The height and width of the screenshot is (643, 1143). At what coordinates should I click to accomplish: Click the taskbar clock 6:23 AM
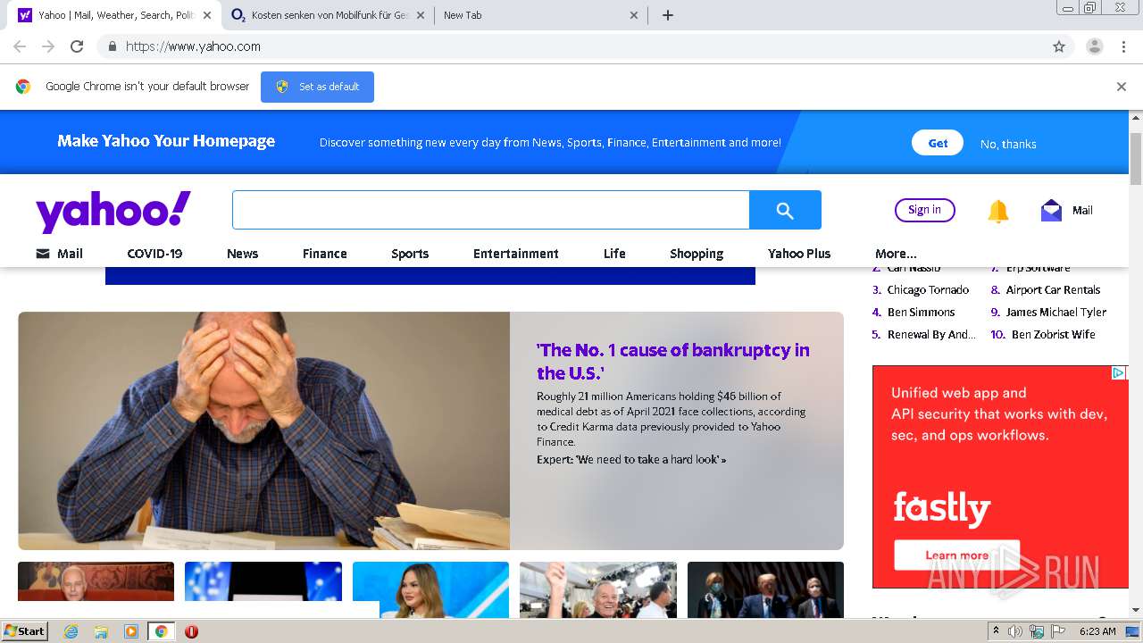(x=1097, y=631)
